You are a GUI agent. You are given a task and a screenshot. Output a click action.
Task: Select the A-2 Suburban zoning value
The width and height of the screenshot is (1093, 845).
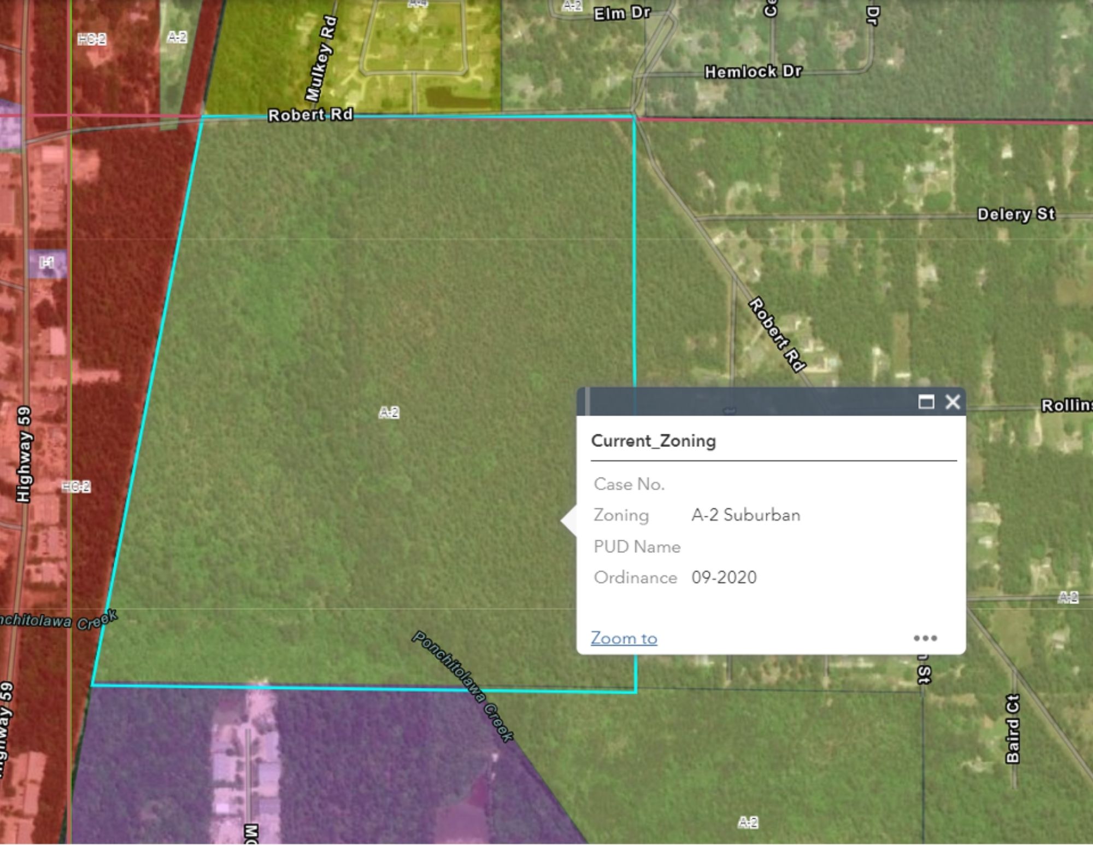746,515
